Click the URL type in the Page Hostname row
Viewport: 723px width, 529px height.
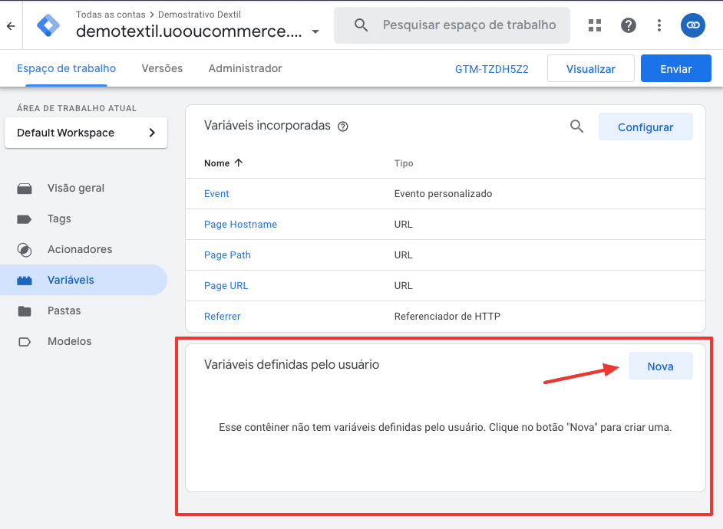(x=403, y=224)
